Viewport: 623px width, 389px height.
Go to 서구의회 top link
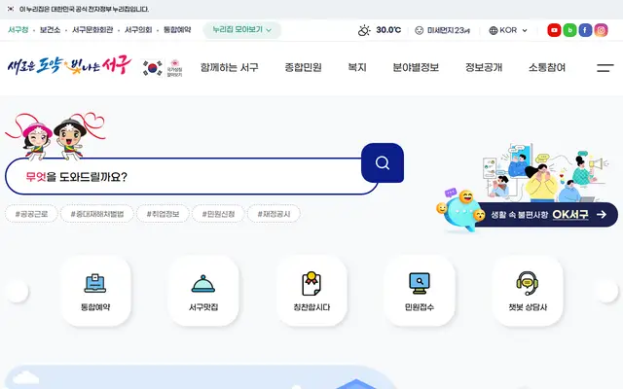tap(138, 30)
